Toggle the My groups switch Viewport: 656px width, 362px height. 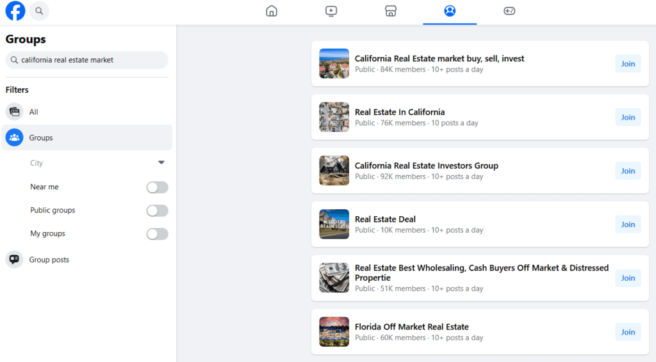pyautogui.click(x=157, y=234)
